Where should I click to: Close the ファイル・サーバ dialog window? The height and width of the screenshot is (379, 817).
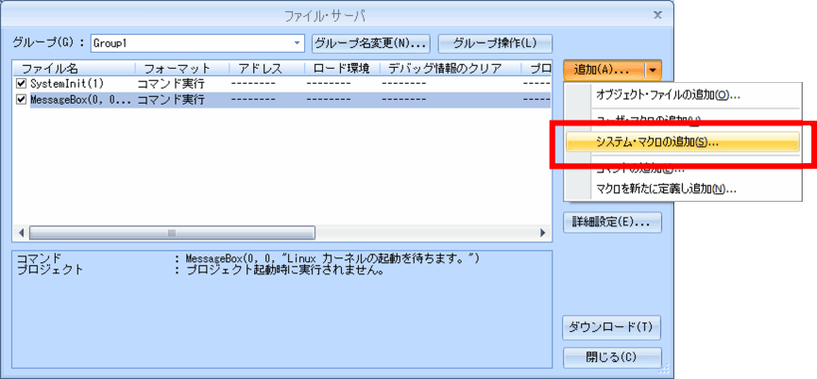pyautogui.click(x=657, y=15)
